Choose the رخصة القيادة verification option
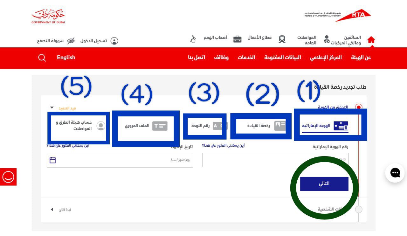Viewport: 407px width, 236px height. (x=261, y=126)
